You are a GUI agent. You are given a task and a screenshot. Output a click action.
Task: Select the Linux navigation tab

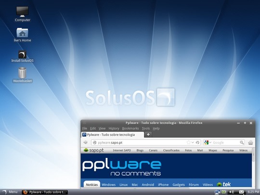click(124, 184)
